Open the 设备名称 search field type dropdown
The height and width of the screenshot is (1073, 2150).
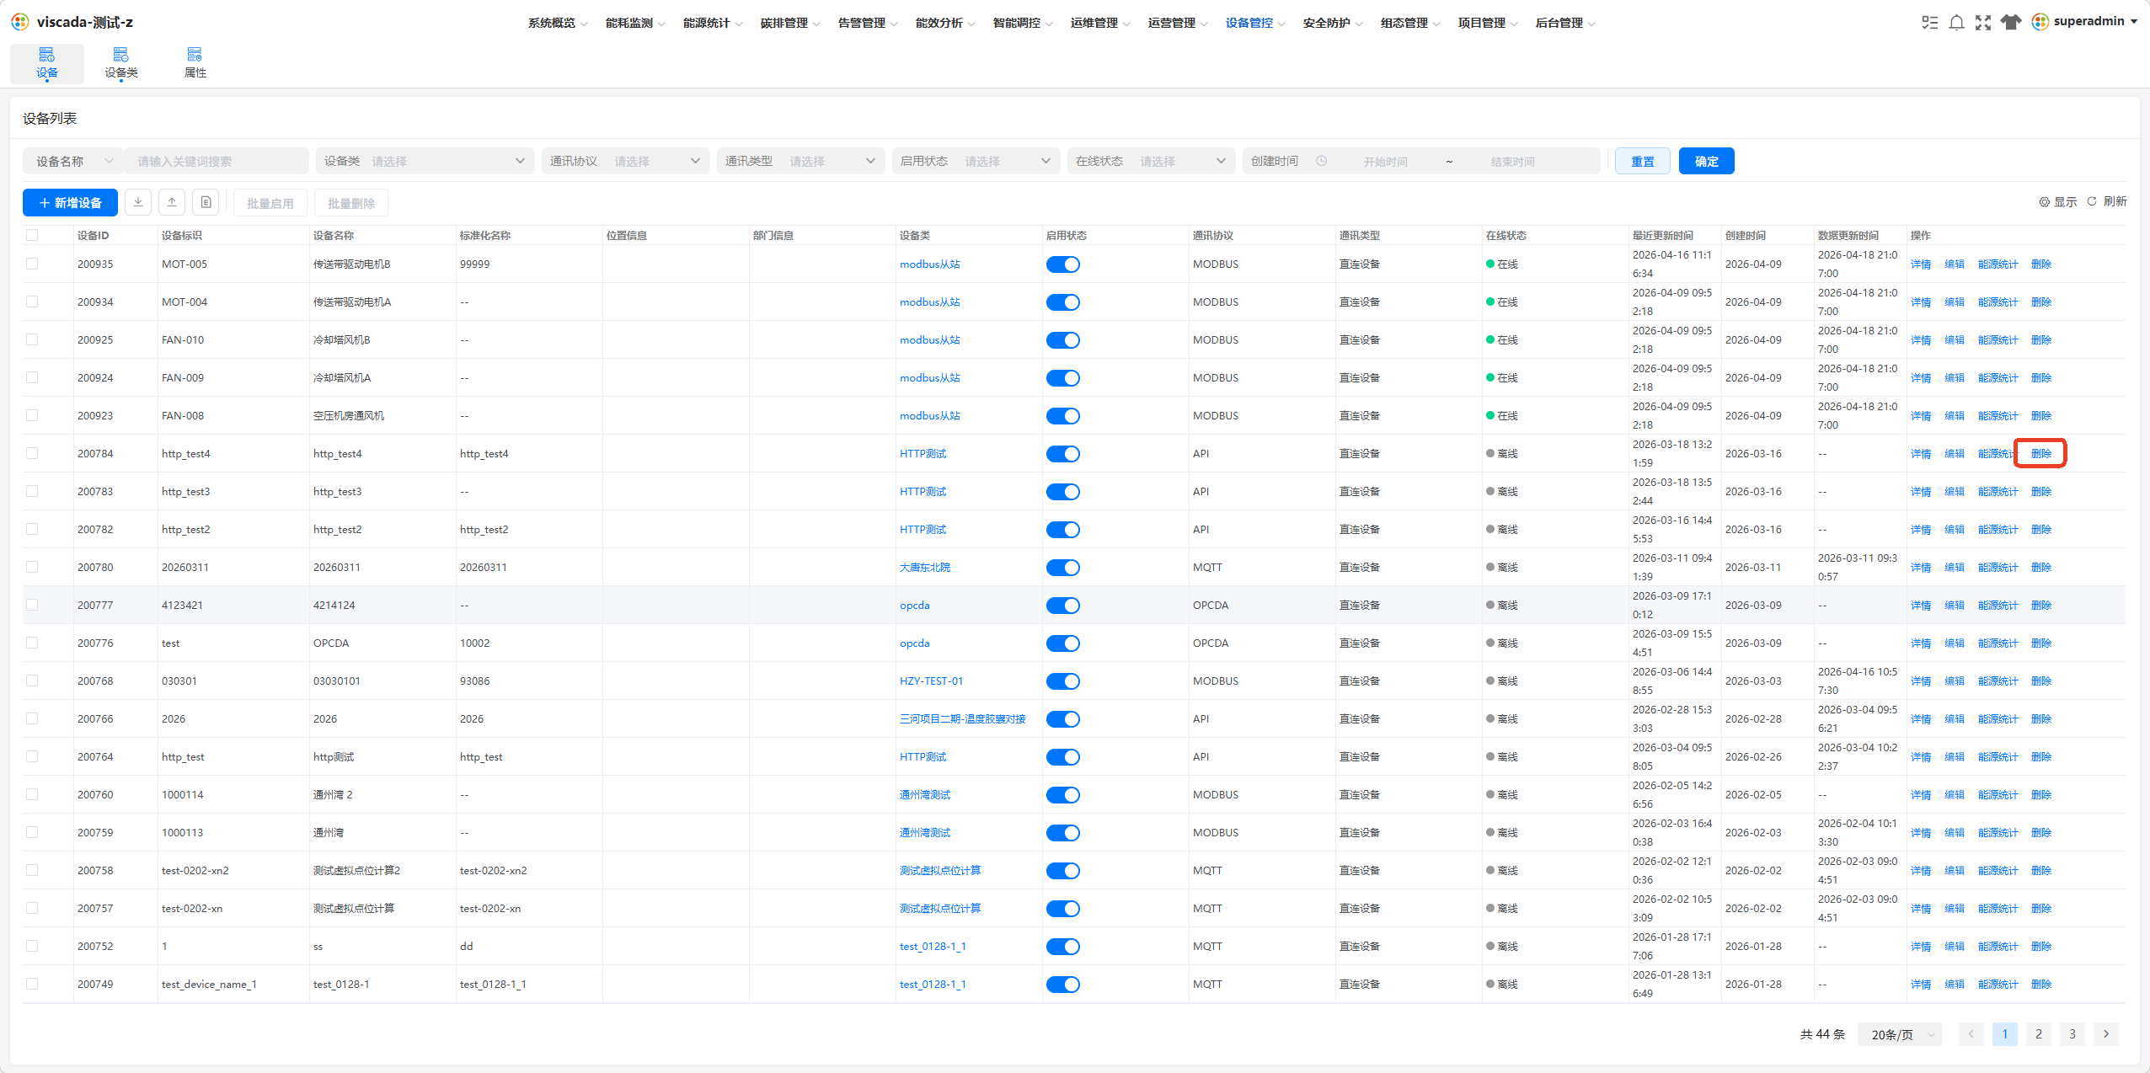pos(73,161)
